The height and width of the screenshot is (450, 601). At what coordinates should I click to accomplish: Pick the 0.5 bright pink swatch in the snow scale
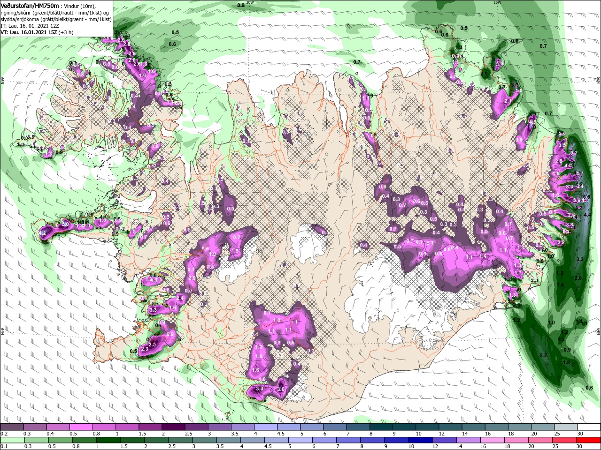81,427
